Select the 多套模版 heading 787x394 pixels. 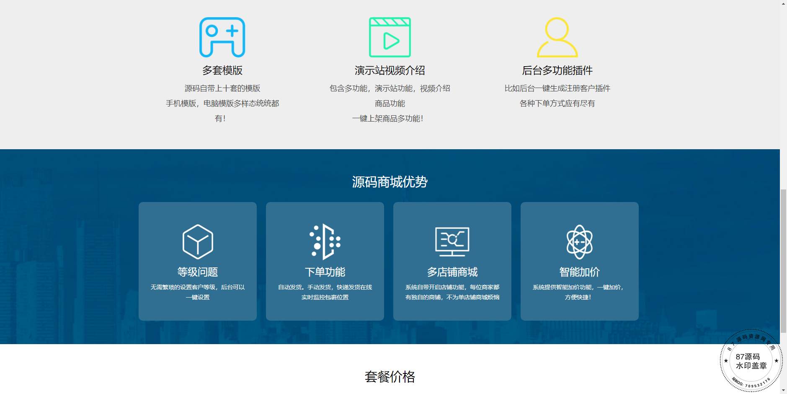(x=222, y=70)
